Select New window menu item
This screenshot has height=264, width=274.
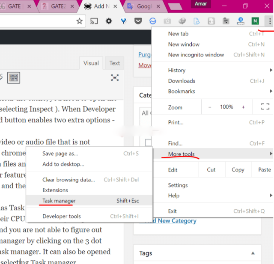(212, 44)
